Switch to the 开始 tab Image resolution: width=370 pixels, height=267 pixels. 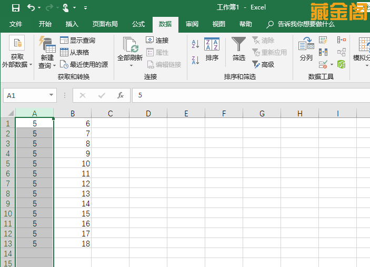pyautogui.click(x=45, y=24)
